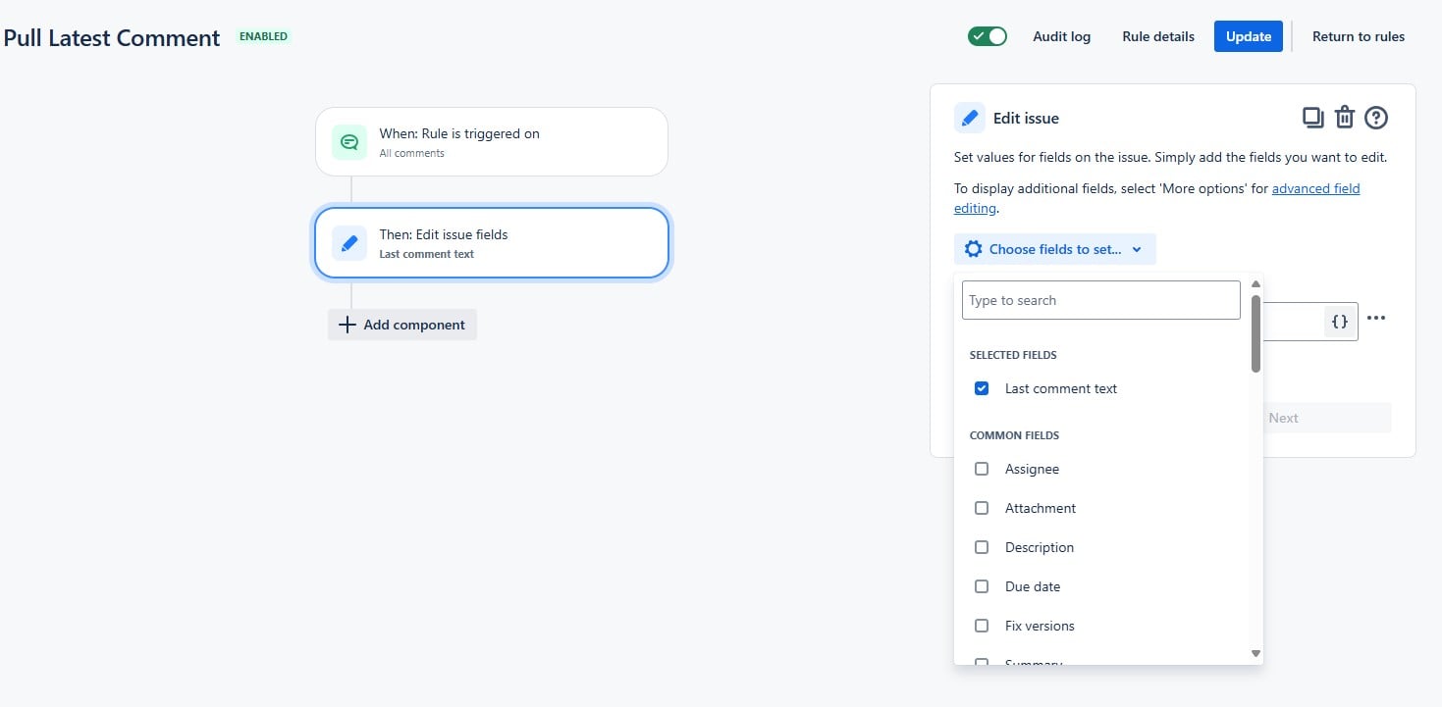1442x707 pixels.
Task: Check the Due date field
Action: [982, 586]
